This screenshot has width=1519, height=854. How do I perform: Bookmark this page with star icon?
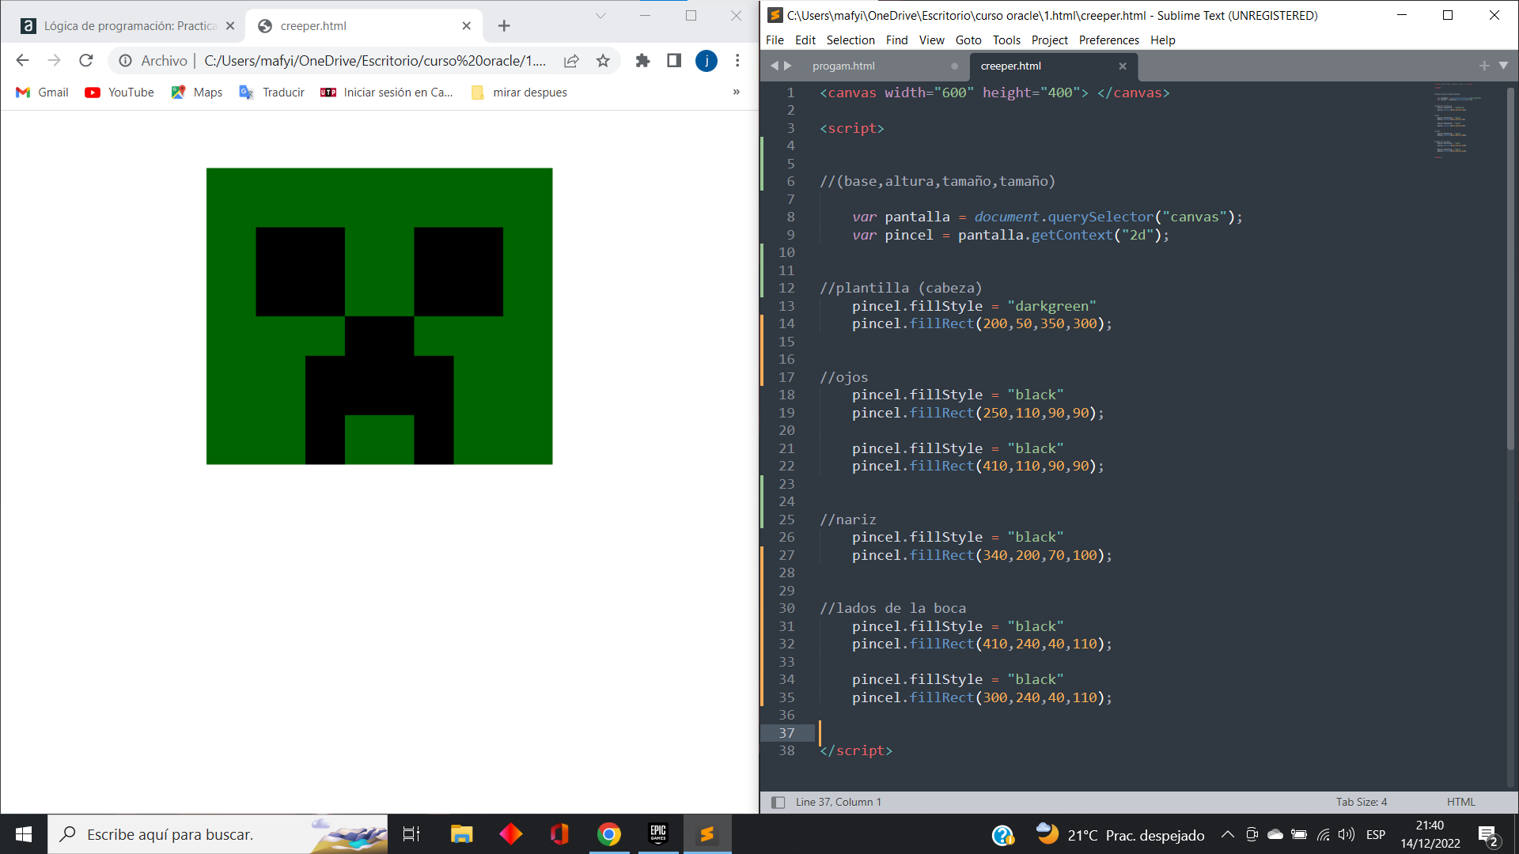click(x=603, y=61)
